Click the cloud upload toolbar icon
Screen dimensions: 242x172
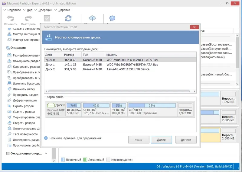point(92,18)
